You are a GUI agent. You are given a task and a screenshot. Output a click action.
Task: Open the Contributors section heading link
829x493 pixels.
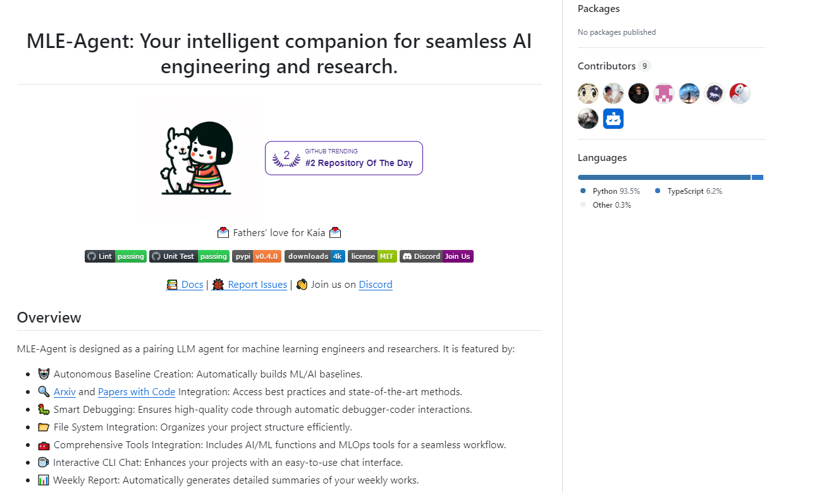[606, 66]
